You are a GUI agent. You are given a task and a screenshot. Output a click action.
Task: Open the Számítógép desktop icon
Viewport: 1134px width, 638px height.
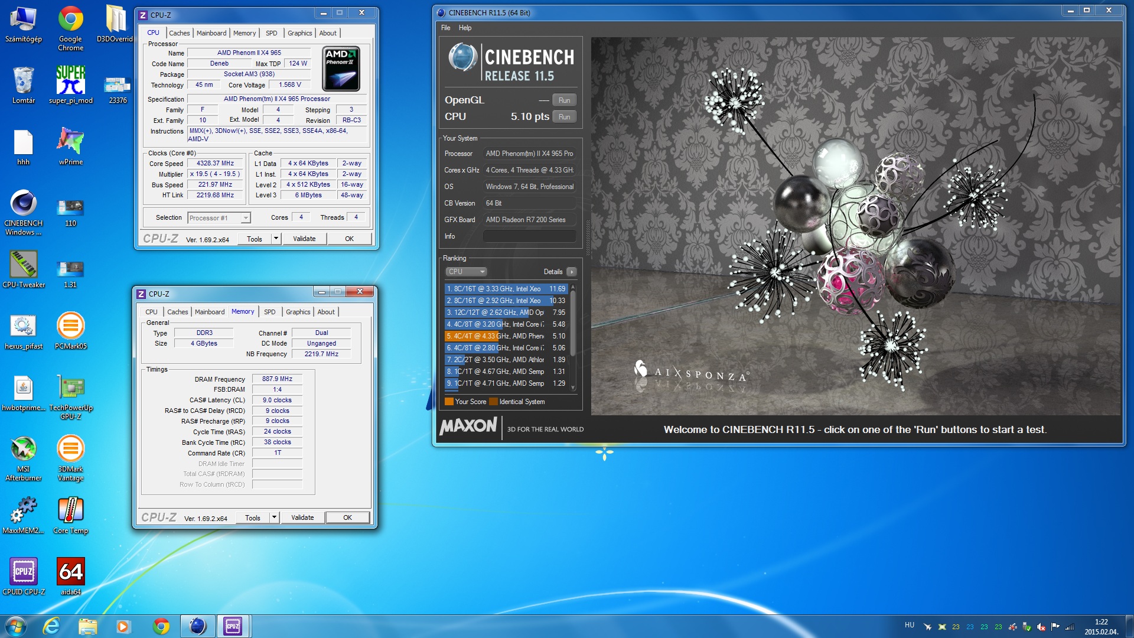coord(24,24)
